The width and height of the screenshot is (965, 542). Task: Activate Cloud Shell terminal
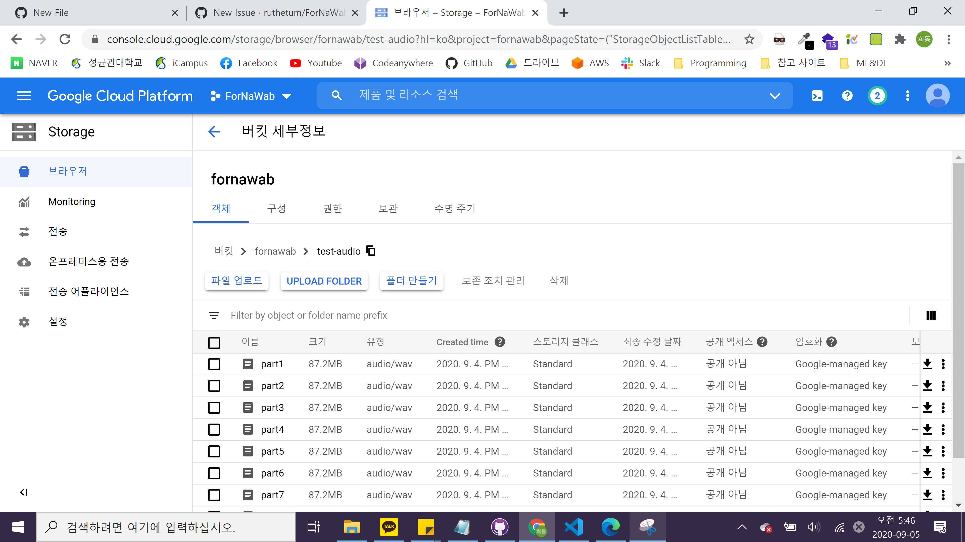point(817,96)
